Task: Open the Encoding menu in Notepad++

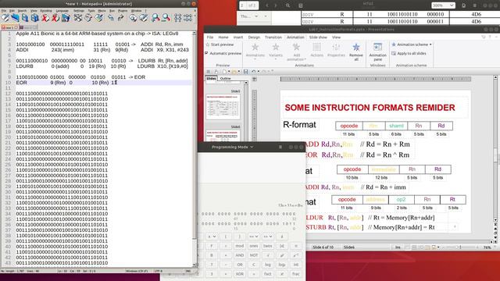Action: (x=45, y=10)
